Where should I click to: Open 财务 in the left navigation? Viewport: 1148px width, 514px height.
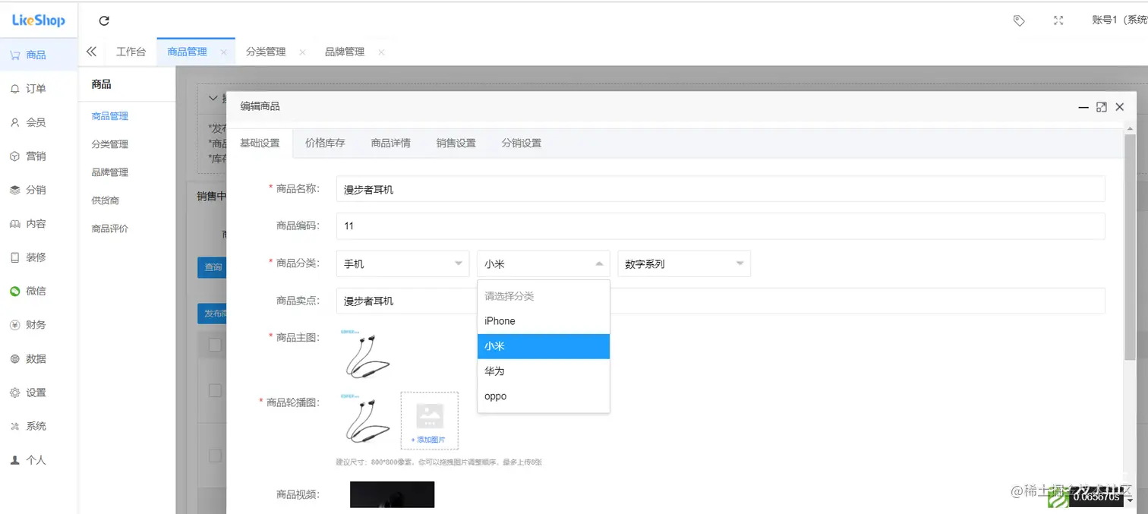point(39,325)
